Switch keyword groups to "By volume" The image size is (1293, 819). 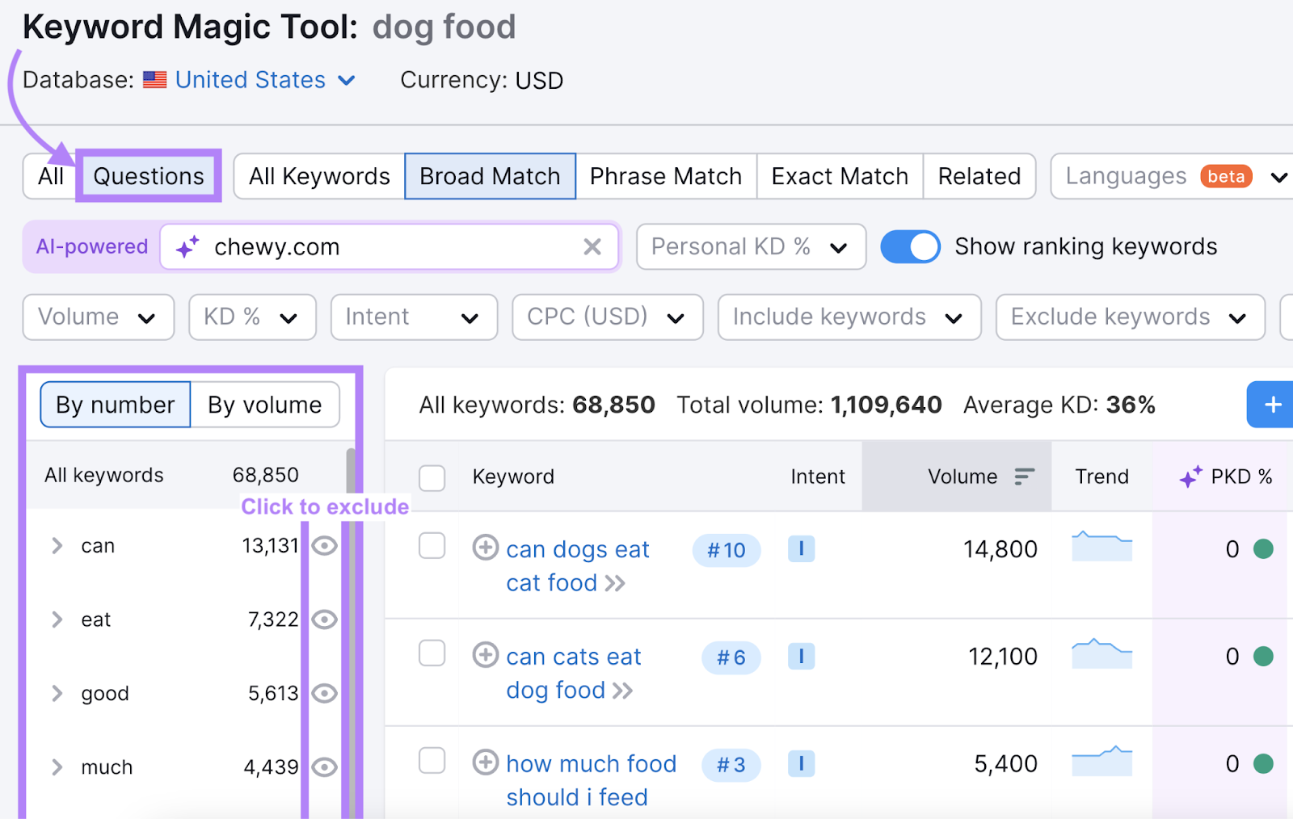tap(264, 405)
